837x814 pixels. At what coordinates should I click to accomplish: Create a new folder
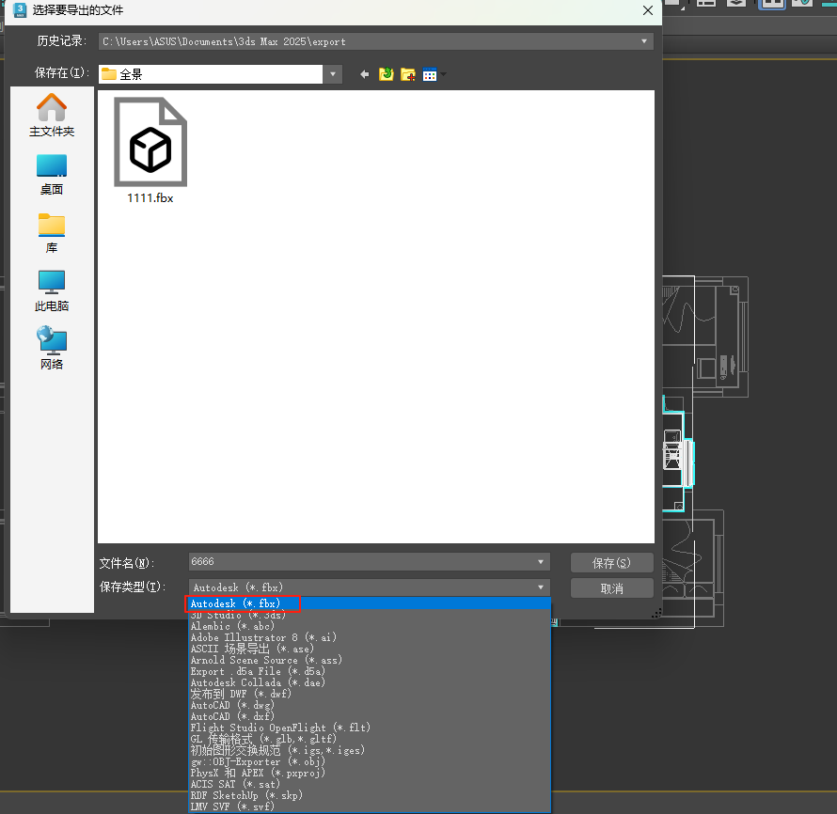pyautogui.click(x=408, y=74)
